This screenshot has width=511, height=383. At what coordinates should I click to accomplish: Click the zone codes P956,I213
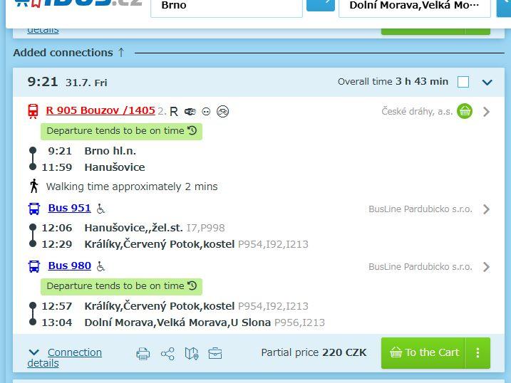point(299,322)
